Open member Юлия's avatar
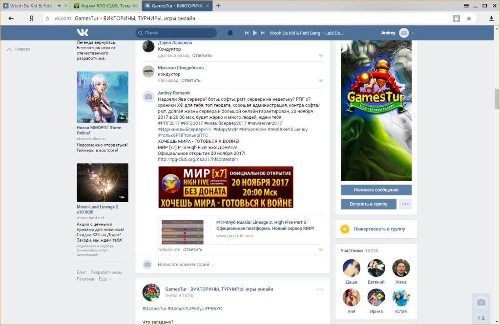The height and width of the screenshot is (325, 500). pyautogui.click(x=401, y=297)
